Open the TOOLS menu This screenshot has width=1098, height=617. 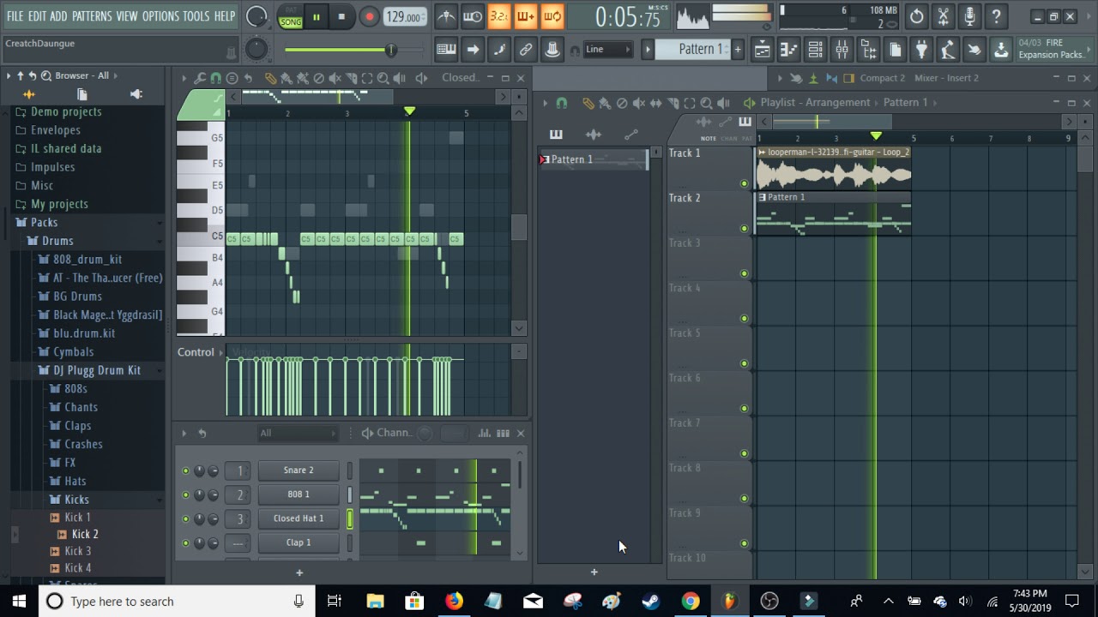196,16
